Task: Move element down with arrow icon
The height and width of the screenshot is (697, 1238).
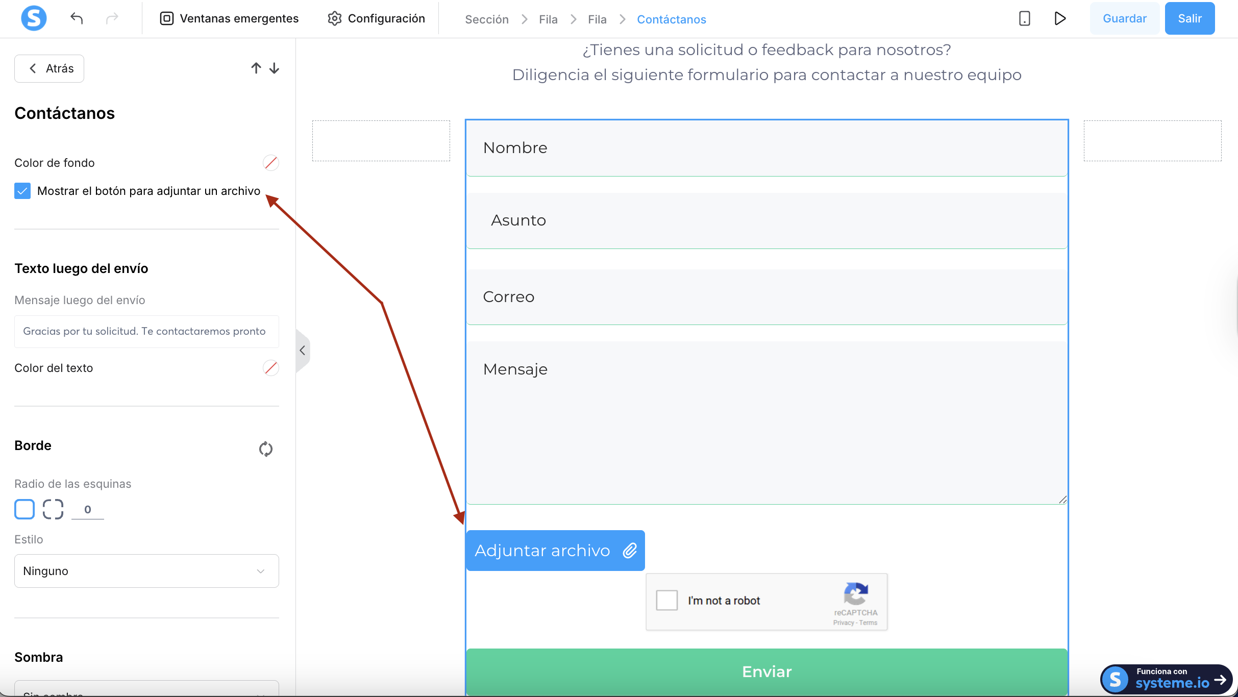Action: [275, 68]
